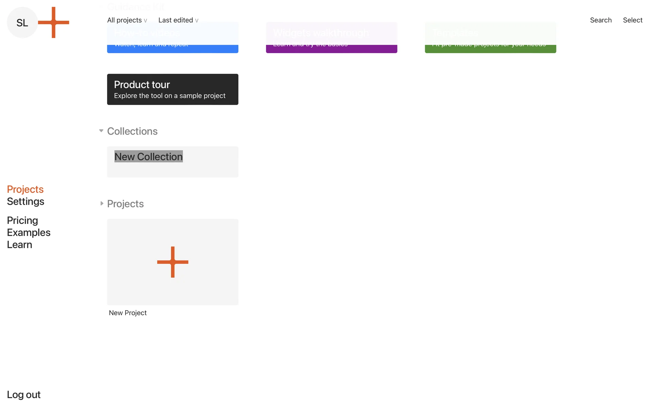Click Log out at the bottom
Screen dimensions: 653x408
tap(23, 394)
